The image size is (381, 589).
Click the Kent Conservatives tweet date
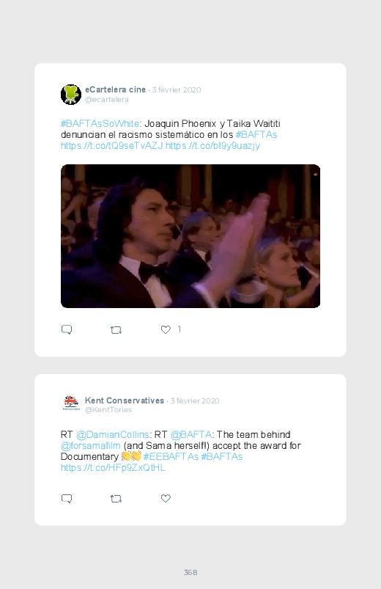[195, 400]
